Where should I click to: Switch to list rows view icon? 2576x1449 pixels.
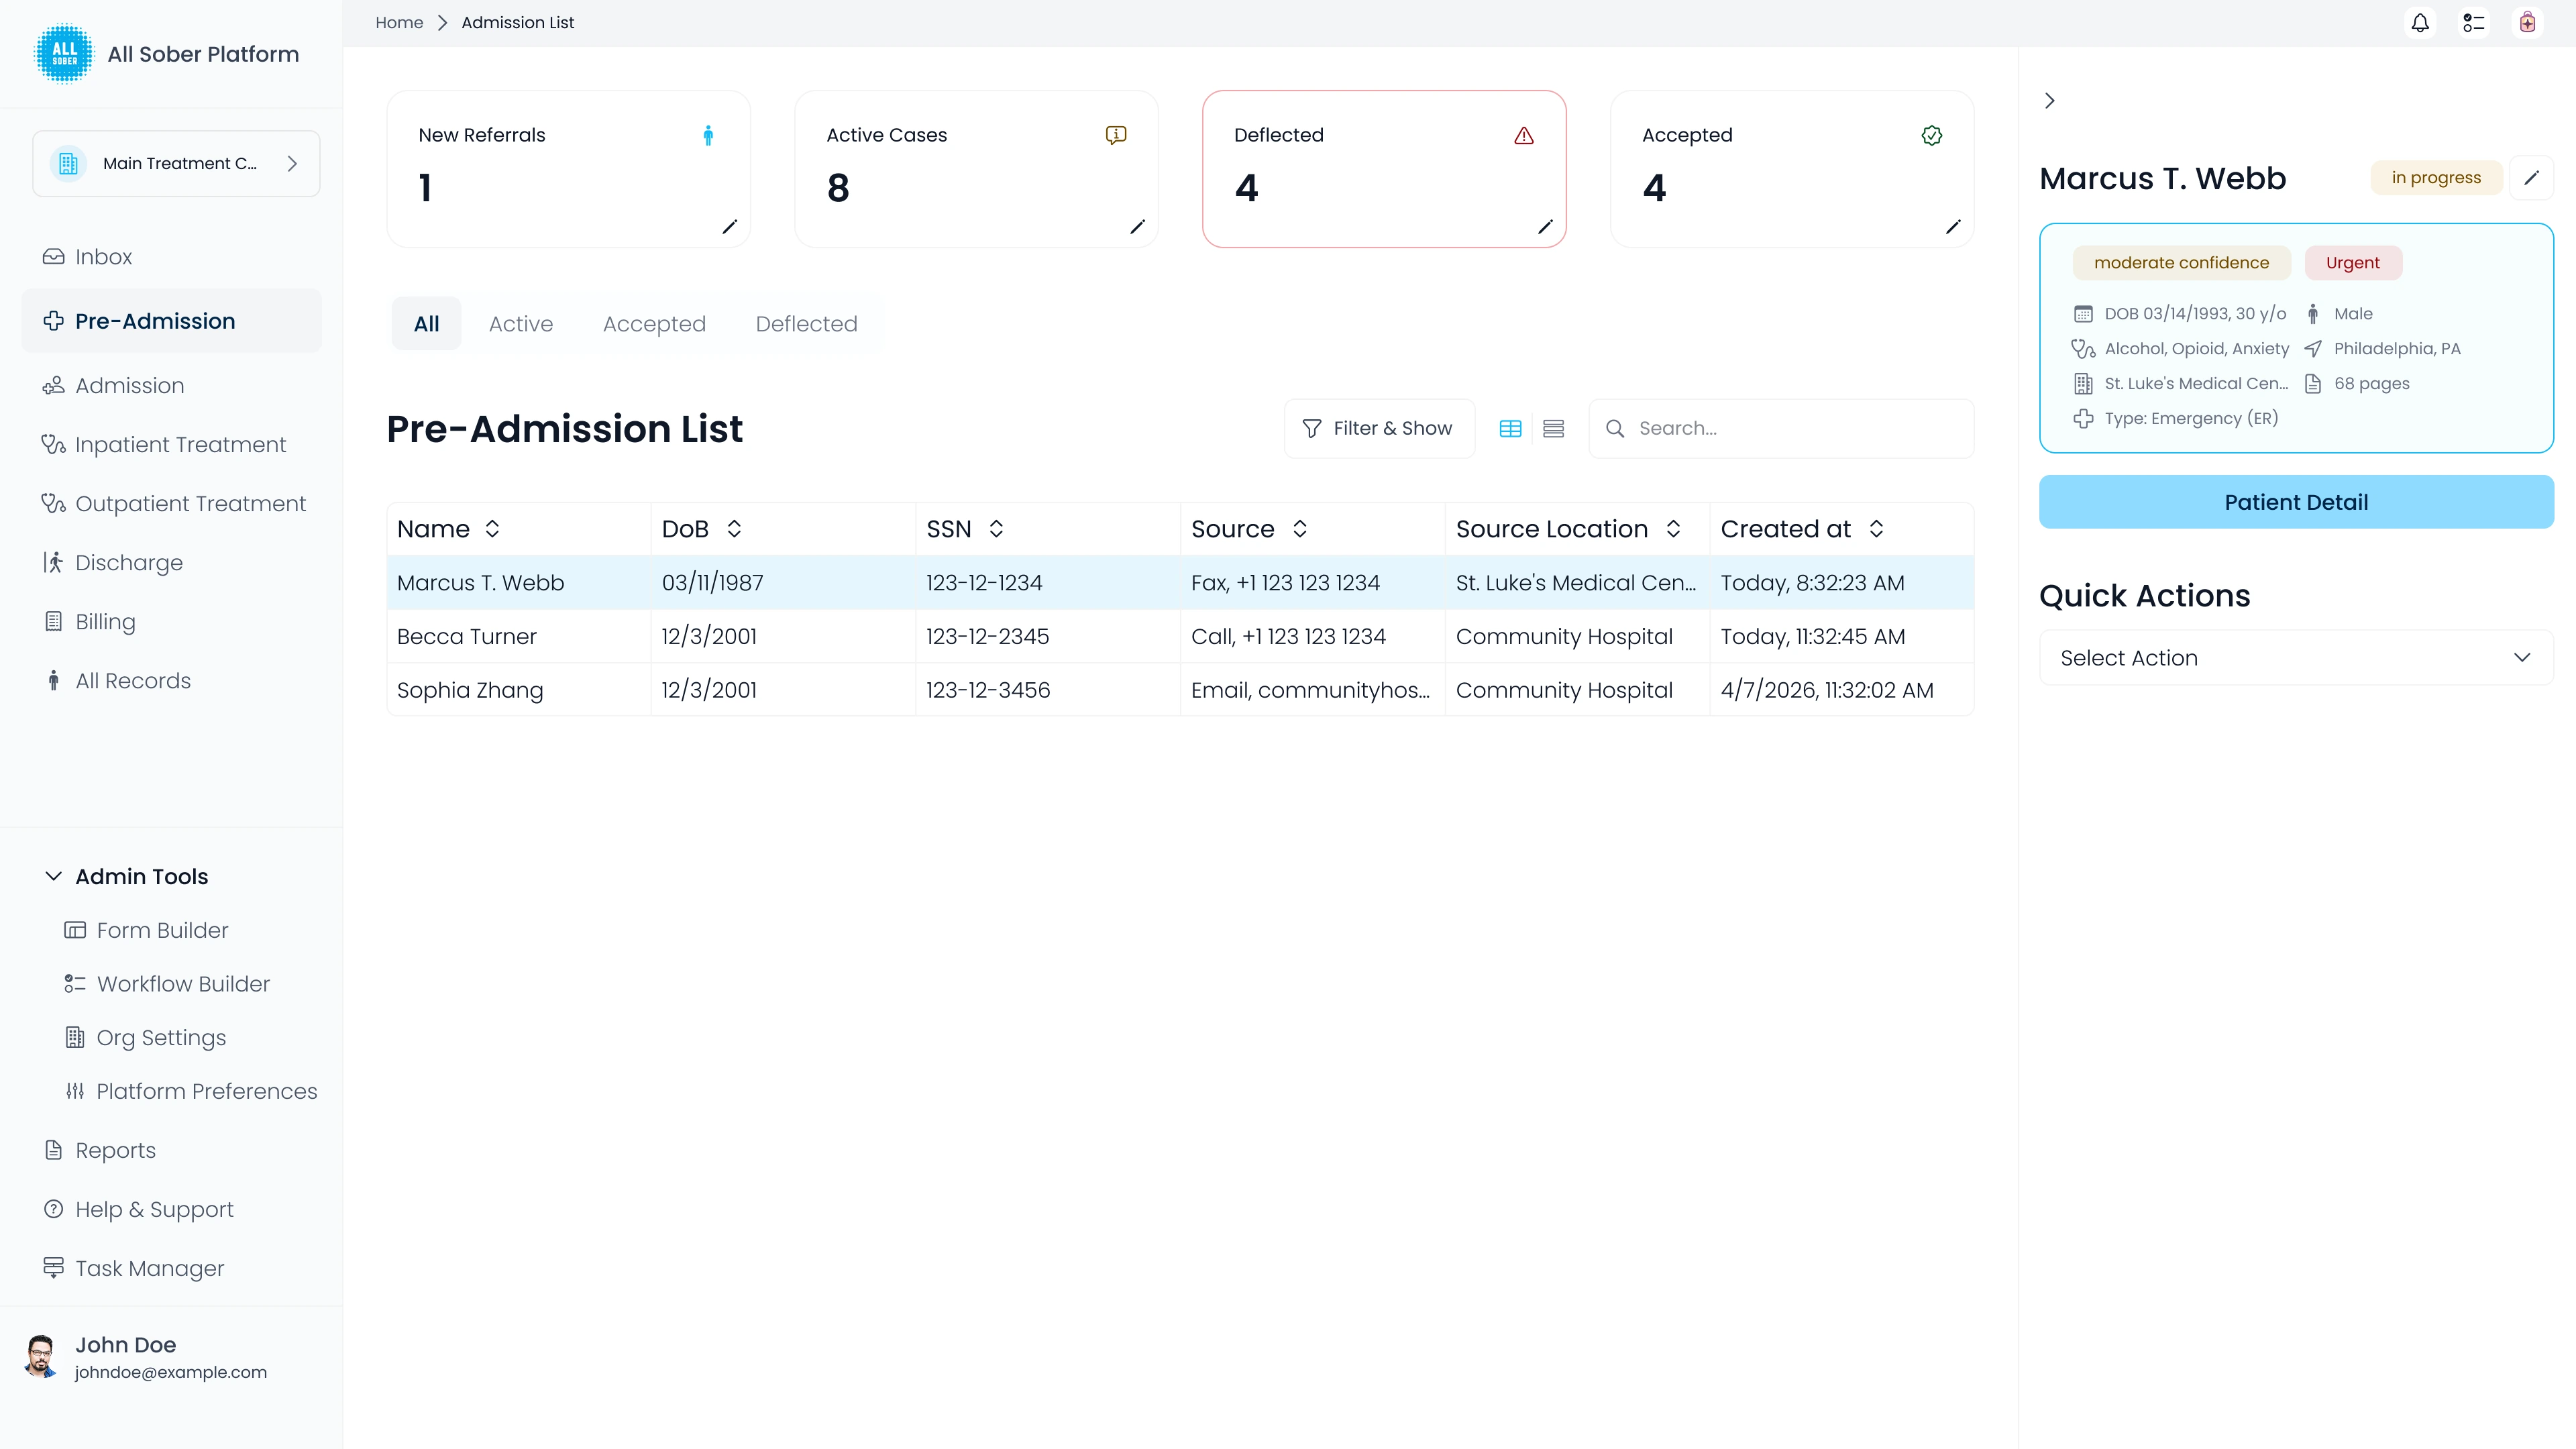pyautogui.click(x=1553, y=429)
